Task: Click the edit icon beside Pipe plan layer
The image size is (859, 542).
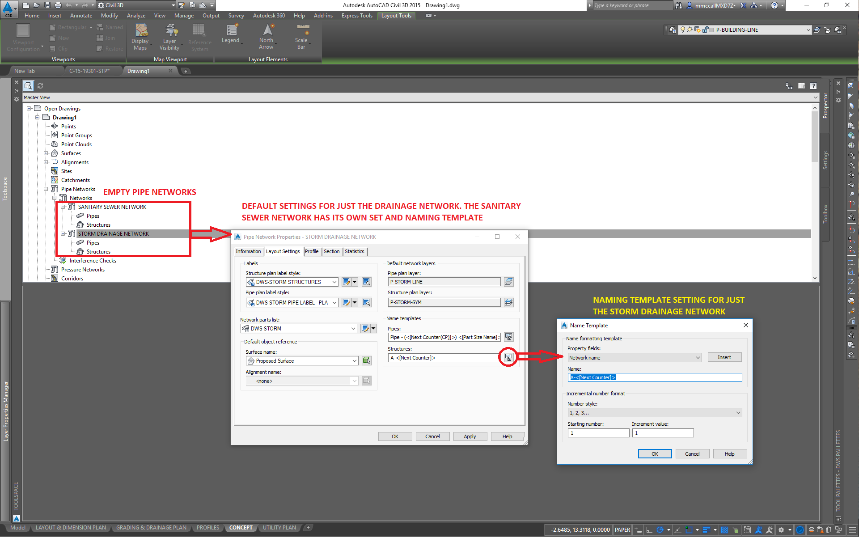Action: tap(508, 282)
